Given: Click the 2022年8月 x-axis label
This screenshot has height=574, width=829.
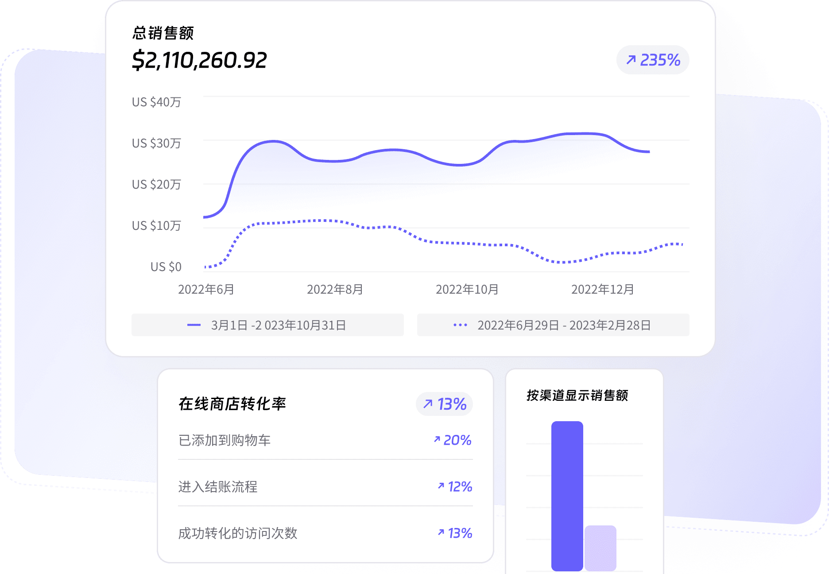Looking at the screenshot, I should click(x=335, y=290).
